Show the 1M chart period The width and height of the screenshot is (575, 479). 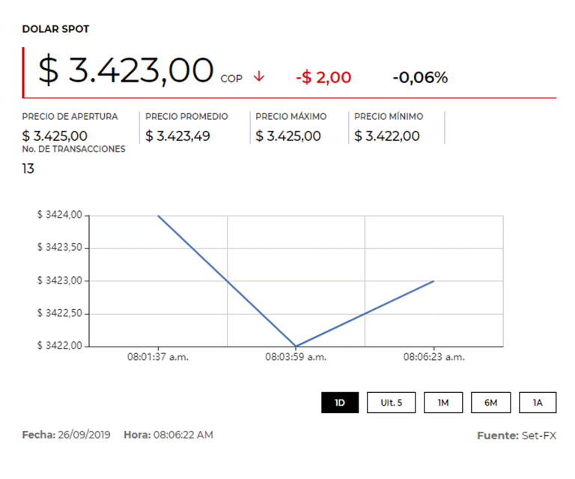[x=443, y=403]
